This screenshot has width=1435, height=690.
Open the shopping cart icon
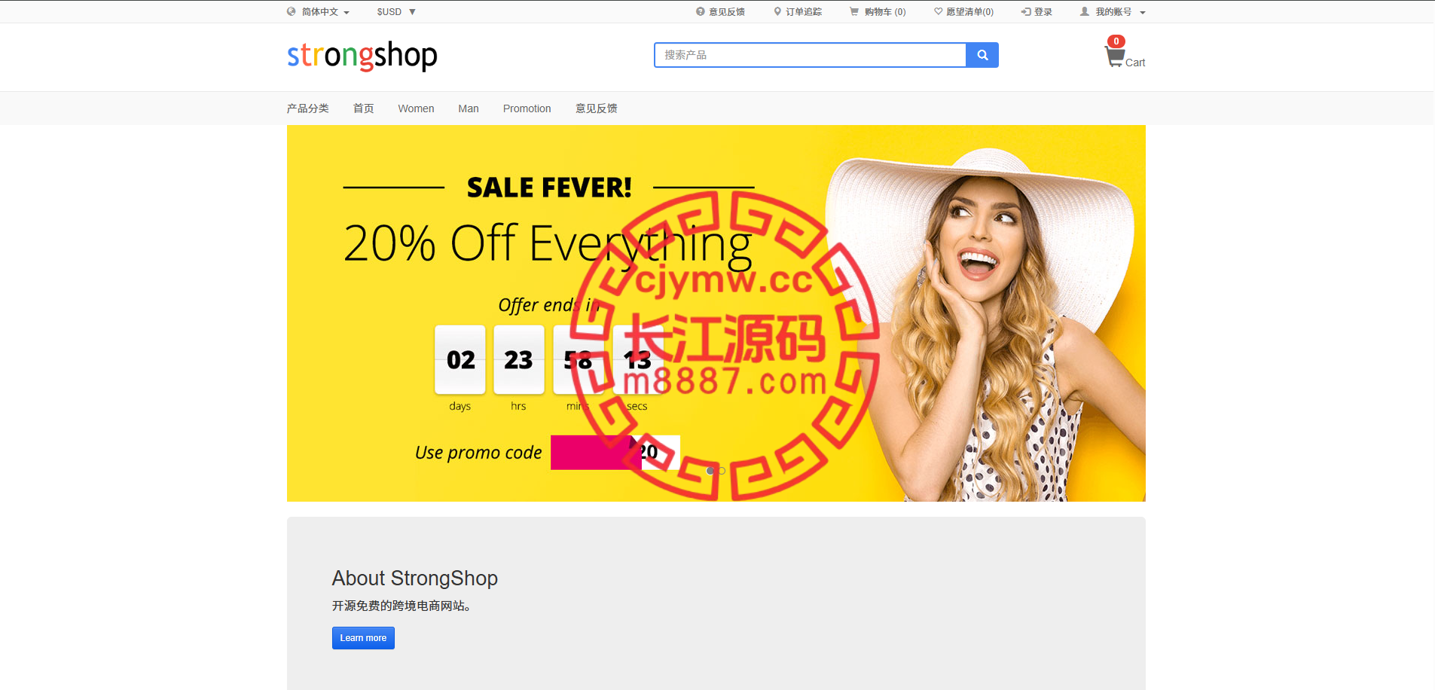[x=1115, y=56]
